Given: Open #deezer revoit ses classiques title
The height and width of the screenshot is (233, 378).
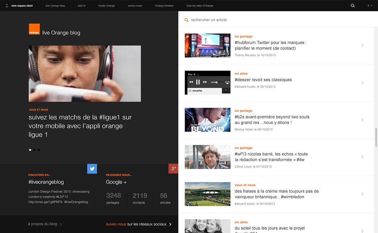Looking at the screenshot, I should pyautogui.click(x=263, y=80).
